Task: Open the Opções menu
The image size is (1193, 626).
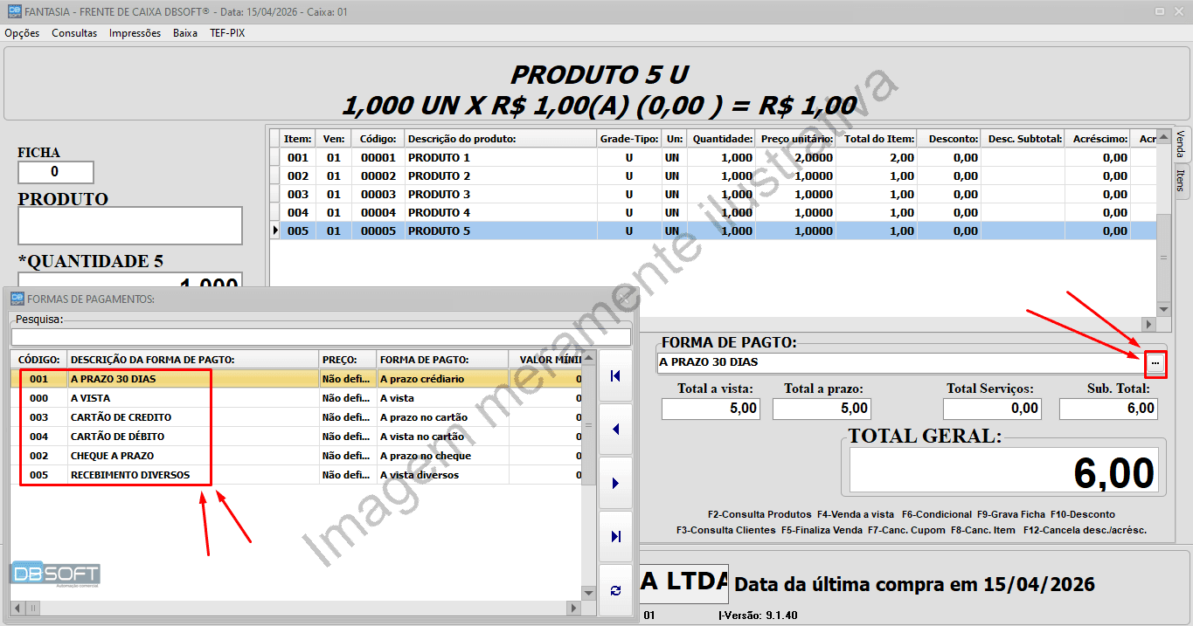Action: pos(21,32)
